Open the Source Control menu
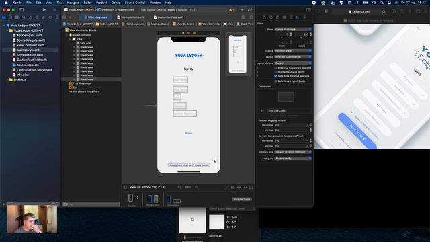This screenshot has width=430, height=242. pos(135,3)
